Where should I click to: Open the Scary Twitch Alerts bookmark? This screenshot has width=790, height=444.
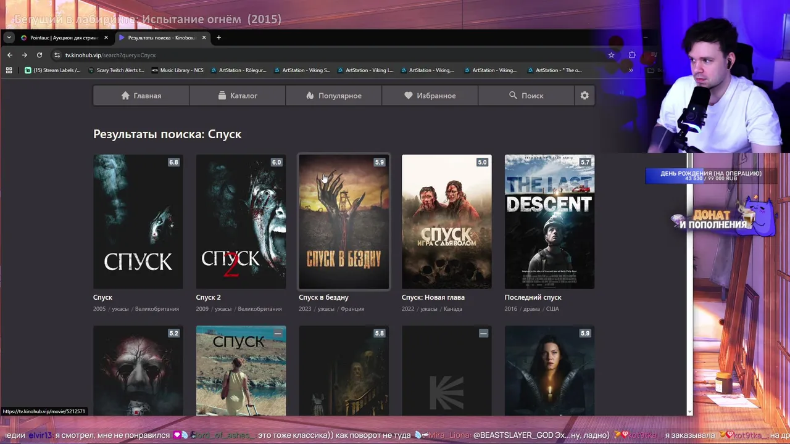[x=116, y=70]
